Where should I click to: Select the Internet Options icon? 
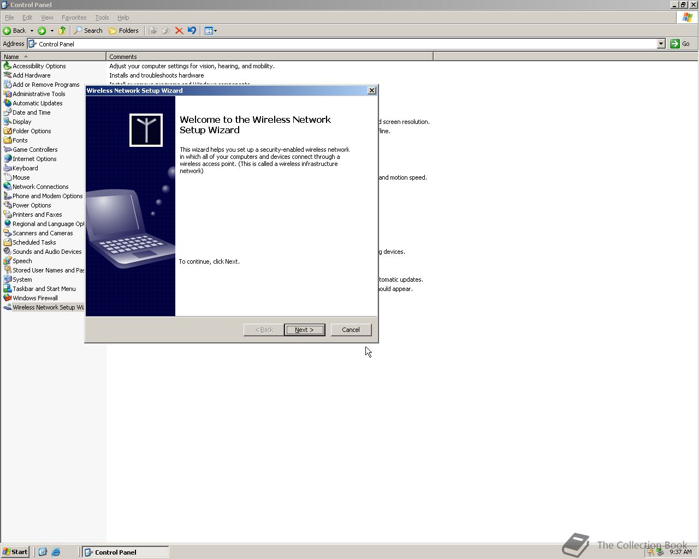click(8, 159)
